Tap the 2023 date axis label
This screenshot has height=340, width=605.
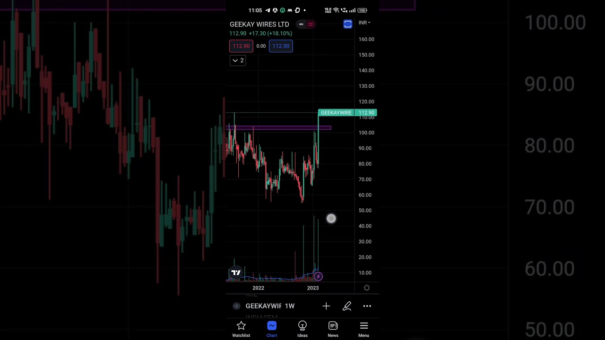tap(313, 288)
